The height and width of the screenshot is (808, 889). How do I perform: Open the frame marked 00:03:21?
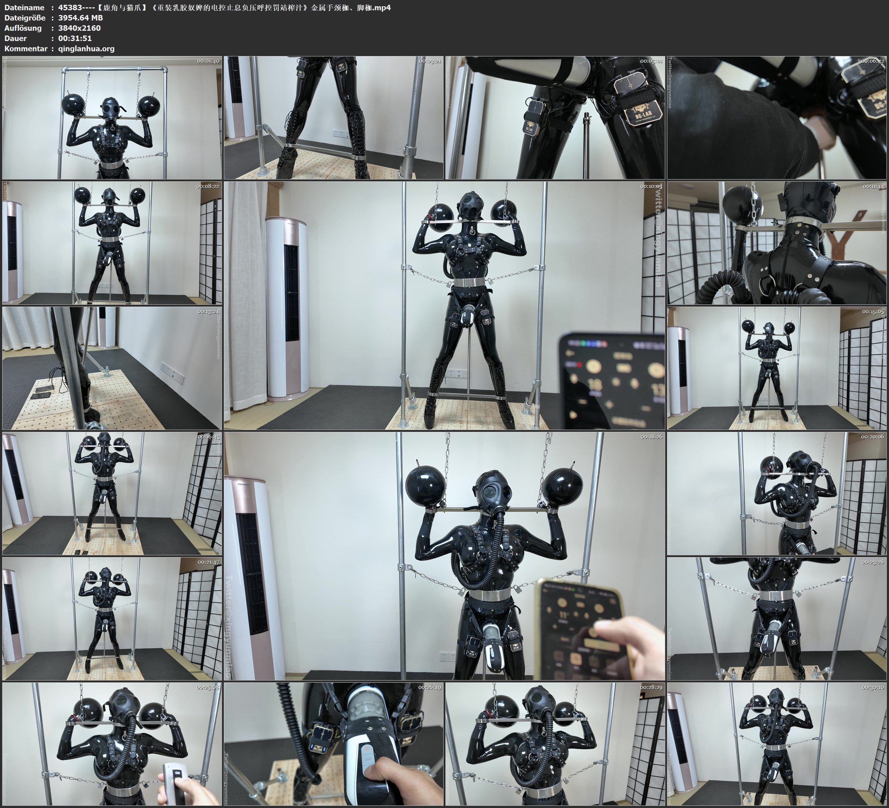tap(334, 117)
